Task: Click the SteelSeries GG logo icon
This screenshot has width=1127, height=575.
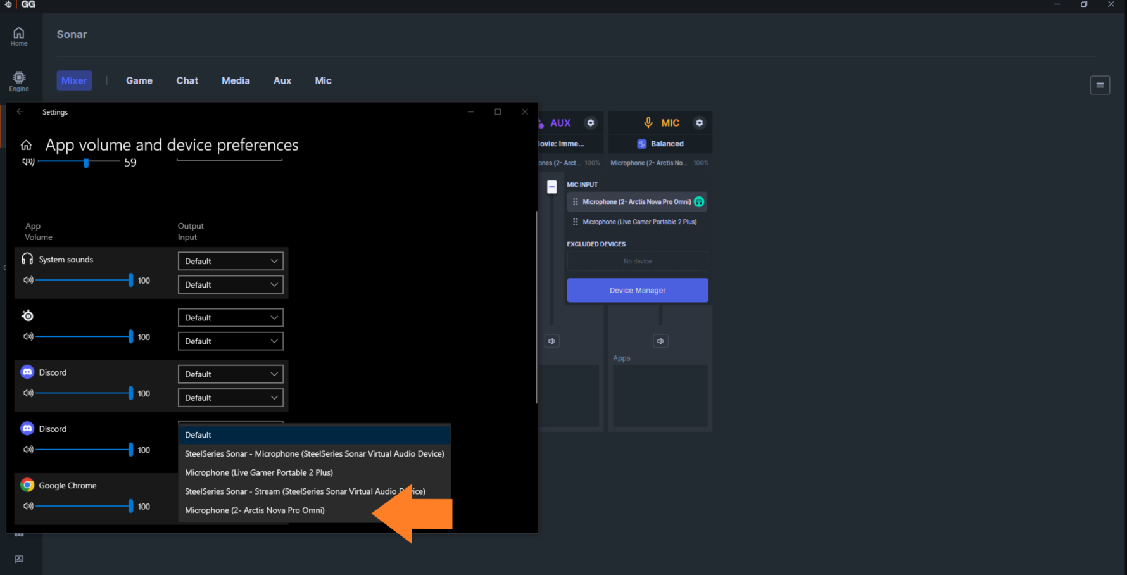Action: [8, 4]
